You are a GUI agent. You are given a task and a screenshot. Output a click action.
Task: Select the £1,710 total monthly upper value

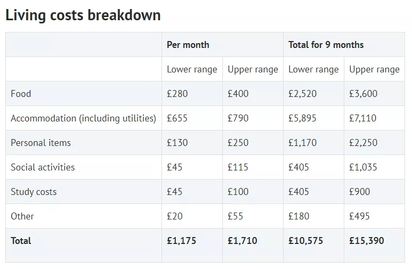[243, 241]
